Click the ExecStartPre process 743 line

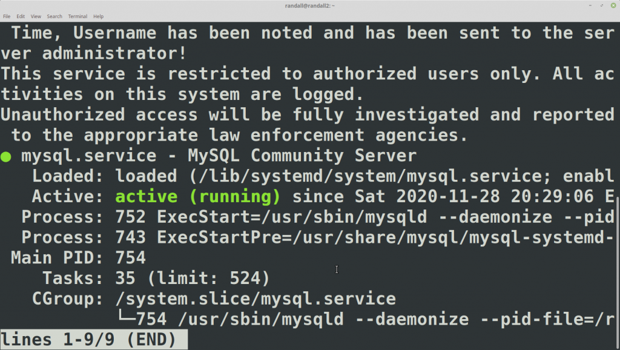coord(317,237)
